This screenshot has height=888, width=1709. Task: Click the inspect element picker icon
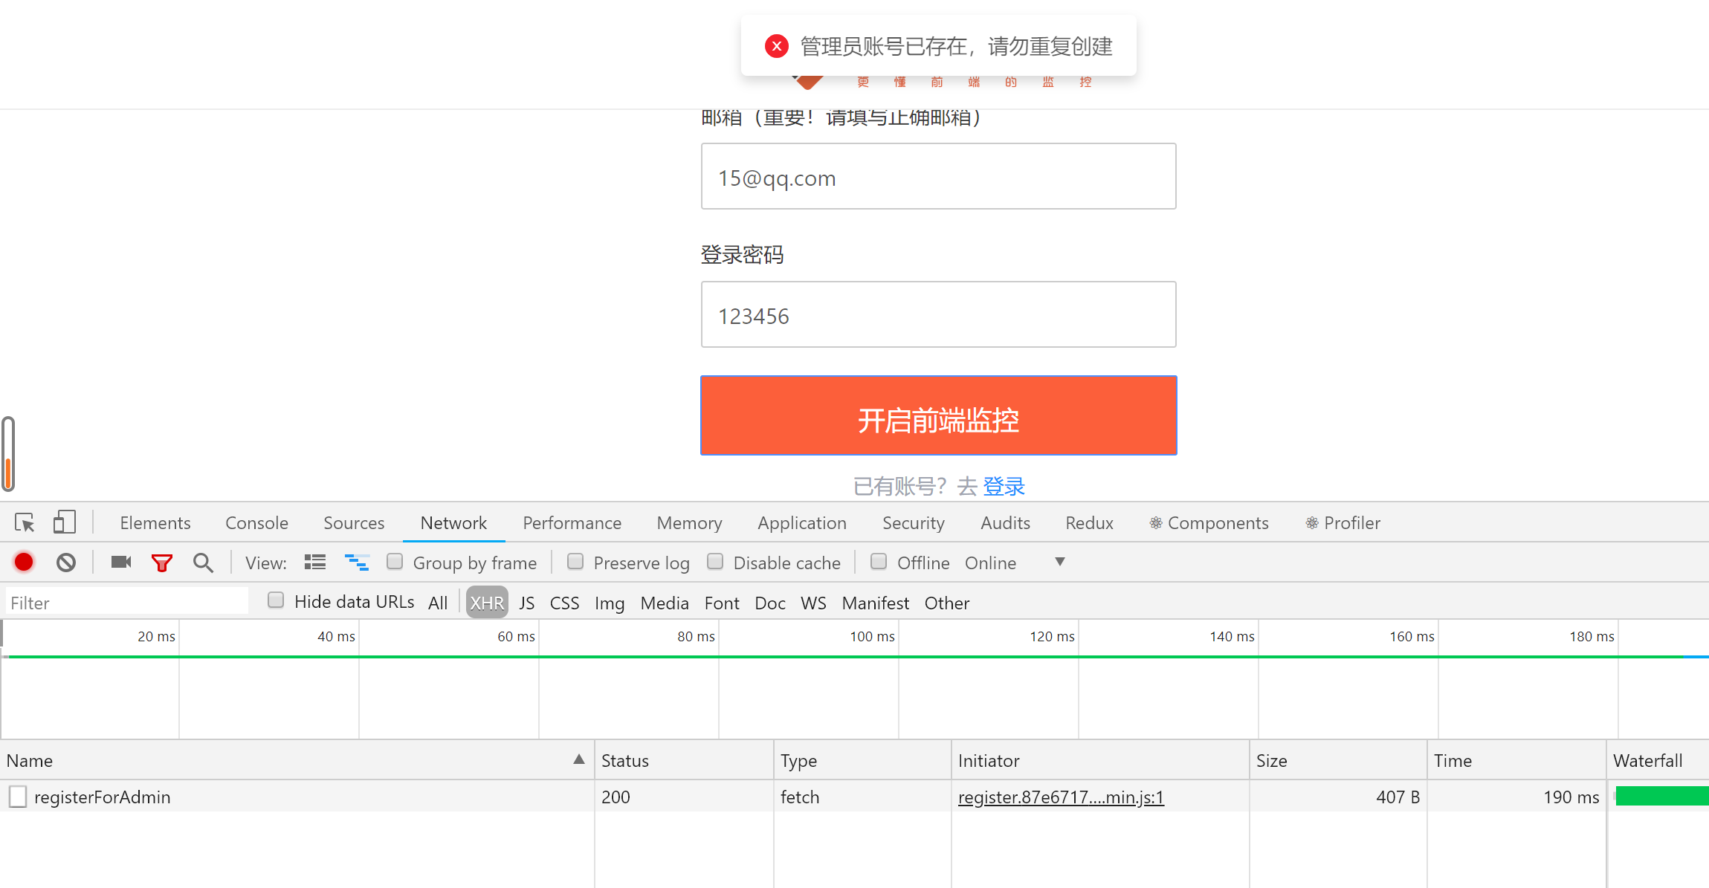pos(25,523)
